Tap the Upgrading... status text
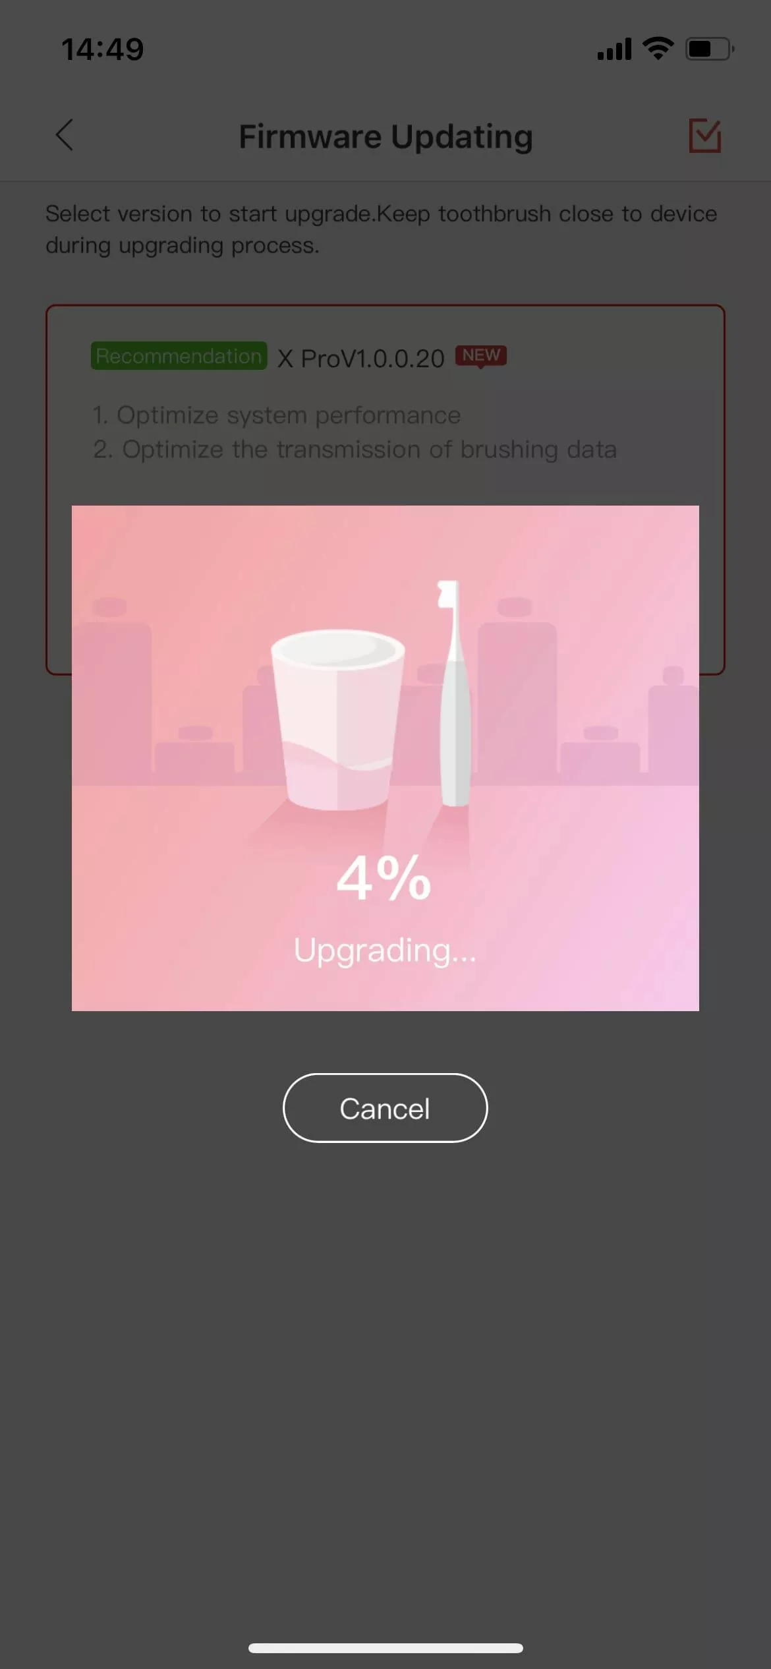 pyautogui.click(x=385, y=951)
